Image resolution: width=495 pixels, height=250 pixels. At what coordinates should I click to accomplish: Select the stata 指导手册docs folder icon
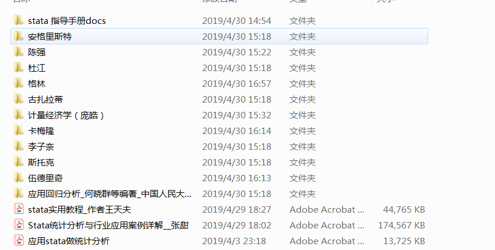tap(19, 20)
